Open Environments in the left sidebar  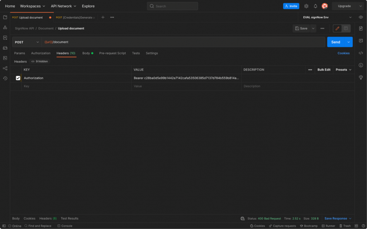pos(5,38)
